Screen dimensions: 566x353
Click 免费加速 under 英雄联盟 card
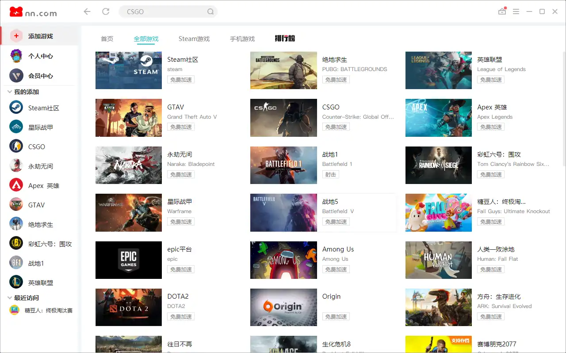click(491, 80)
